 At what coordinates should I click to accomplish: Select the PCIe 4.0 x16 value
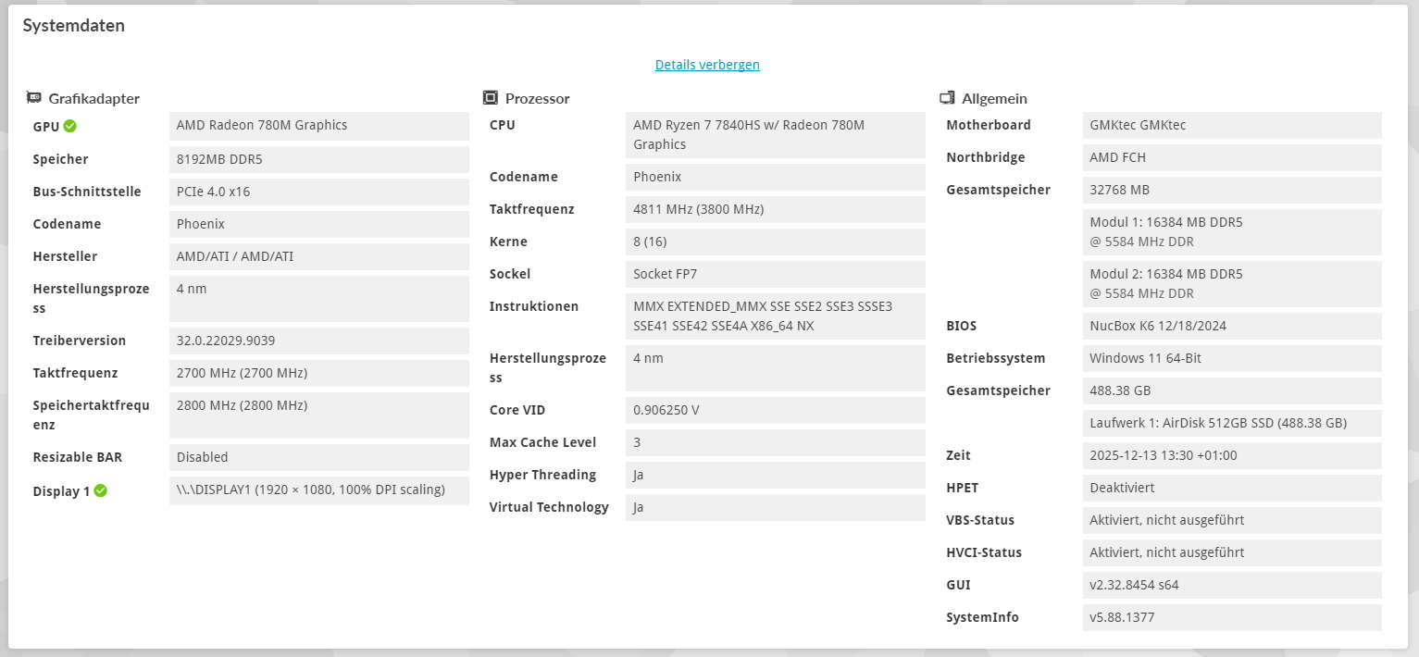pos(319,192)
